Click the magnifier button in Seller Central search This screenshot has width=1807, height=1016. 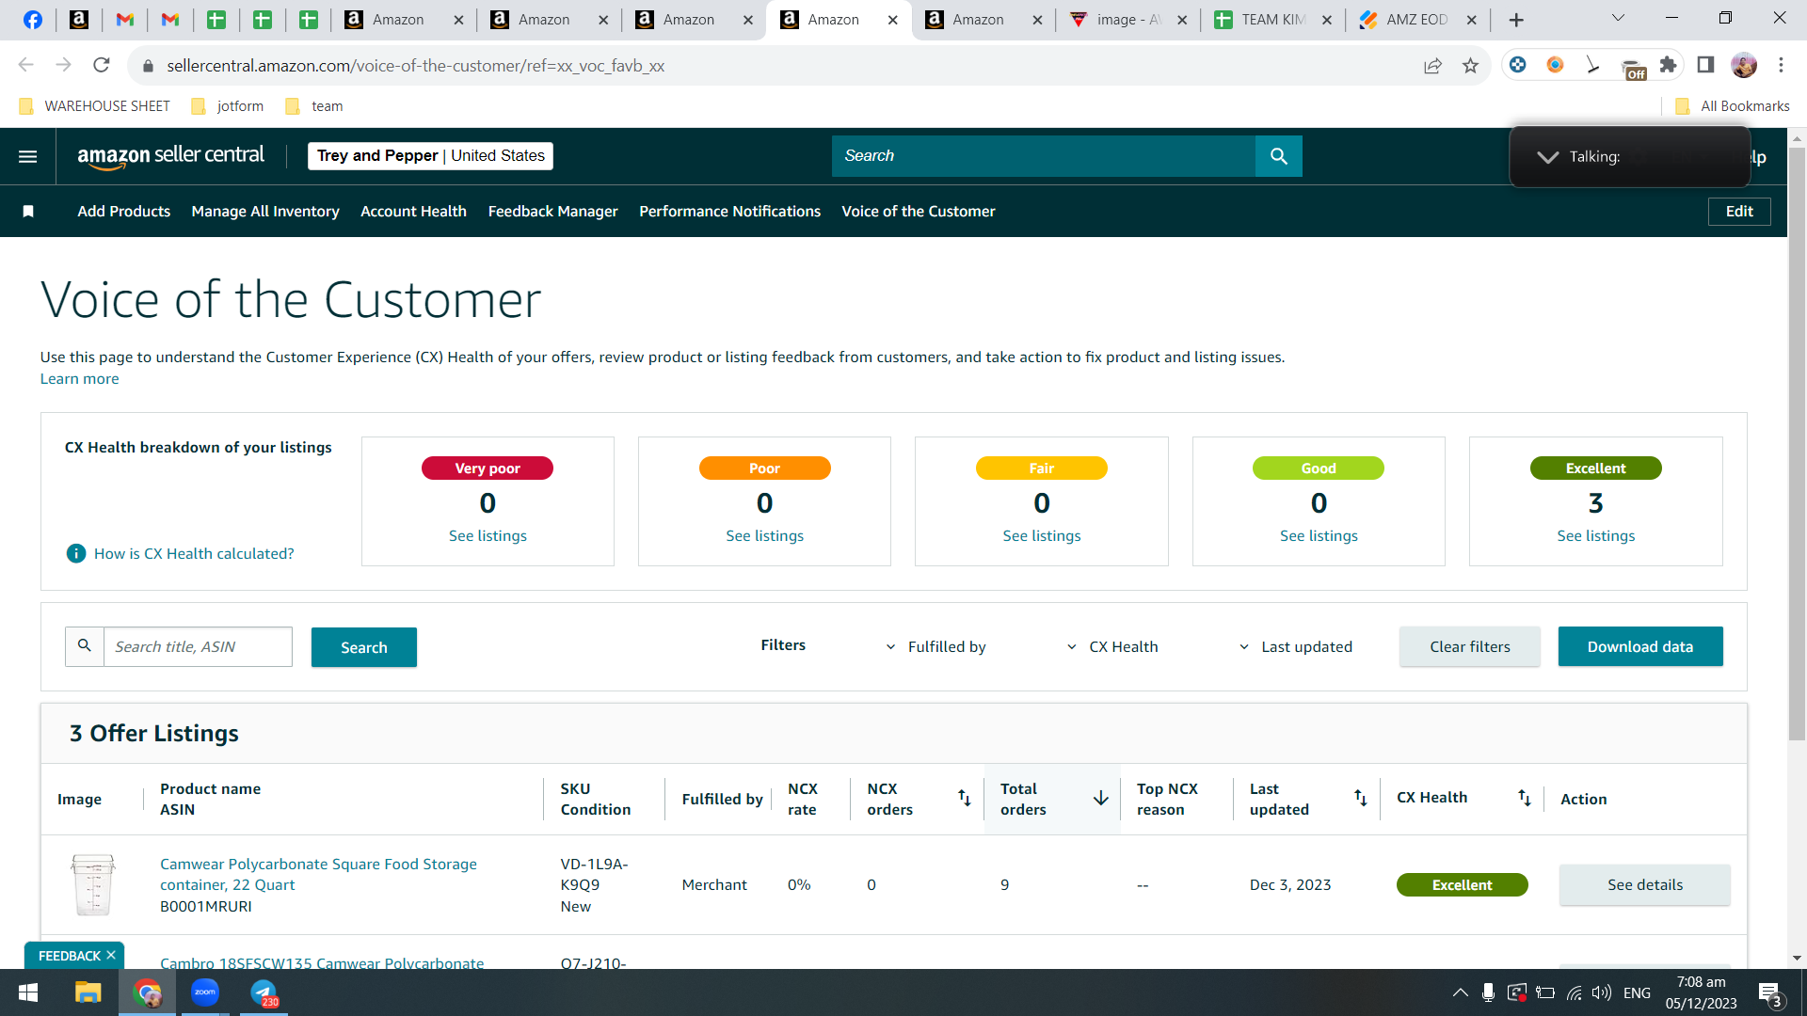coord(1278,156)
